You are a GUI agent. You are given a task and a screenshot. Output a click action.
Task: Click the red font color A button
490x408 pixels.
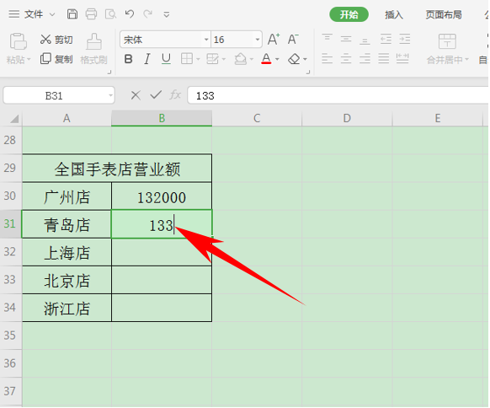[x=266, y=59]
